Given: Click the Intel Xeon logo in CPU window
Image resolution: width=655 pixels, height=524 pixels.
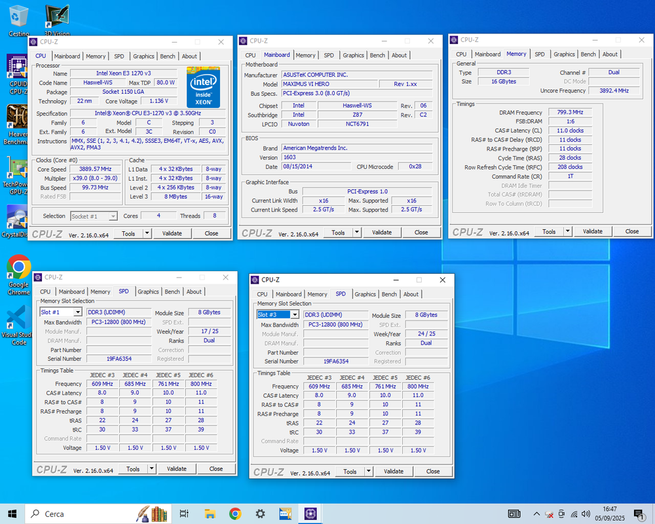Looking at the screenshot, I should 204,87.
